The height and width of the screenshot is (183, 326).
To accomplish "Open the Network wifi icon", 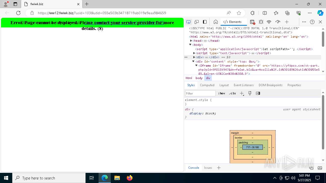I will 269,22.
